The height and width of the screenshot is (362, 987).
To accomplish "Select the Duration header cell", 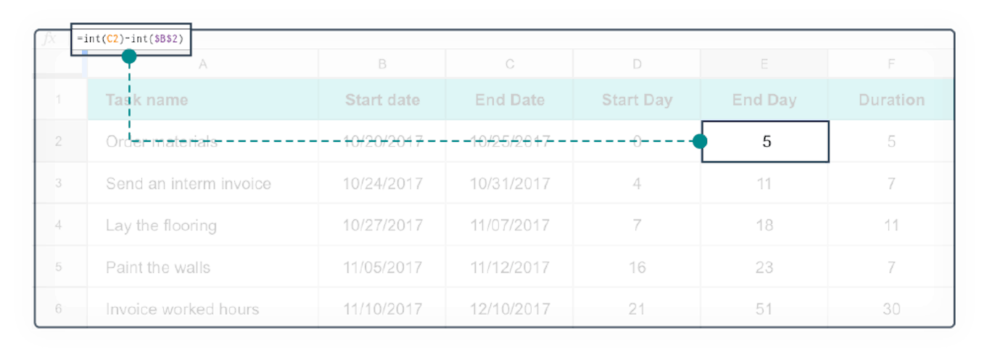I will [x=891, y=100].
